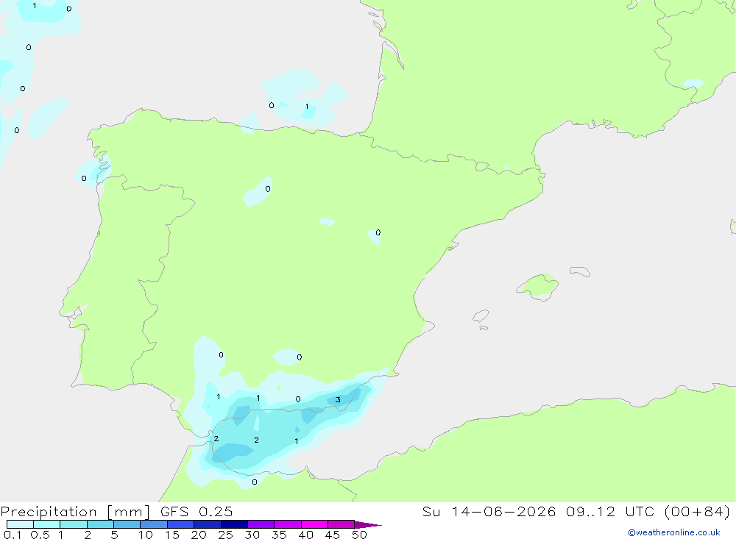This screenshot has width=736, height=539.
Task: Click the 40 to 45 mm magenta swatch
Action: tap(314, 524)
